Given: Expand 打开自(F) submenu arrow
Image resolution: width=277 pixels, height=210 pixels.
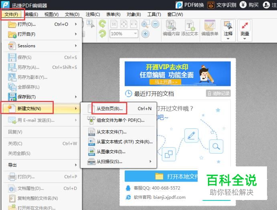Looking at the screenshot, I should (76, 34).
